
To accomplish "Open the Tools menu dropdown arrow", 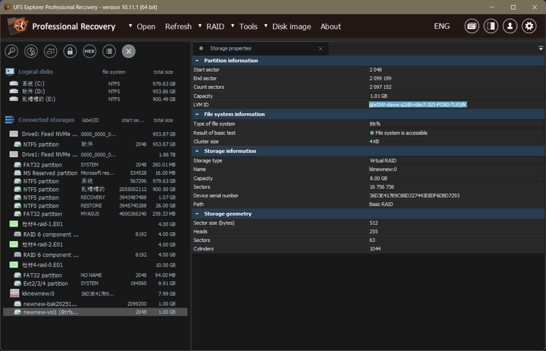I will 233,26.
